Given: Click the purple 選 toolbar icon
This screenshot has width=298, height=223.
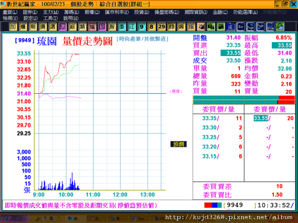Looking at the screenshot, I should 63,27.
